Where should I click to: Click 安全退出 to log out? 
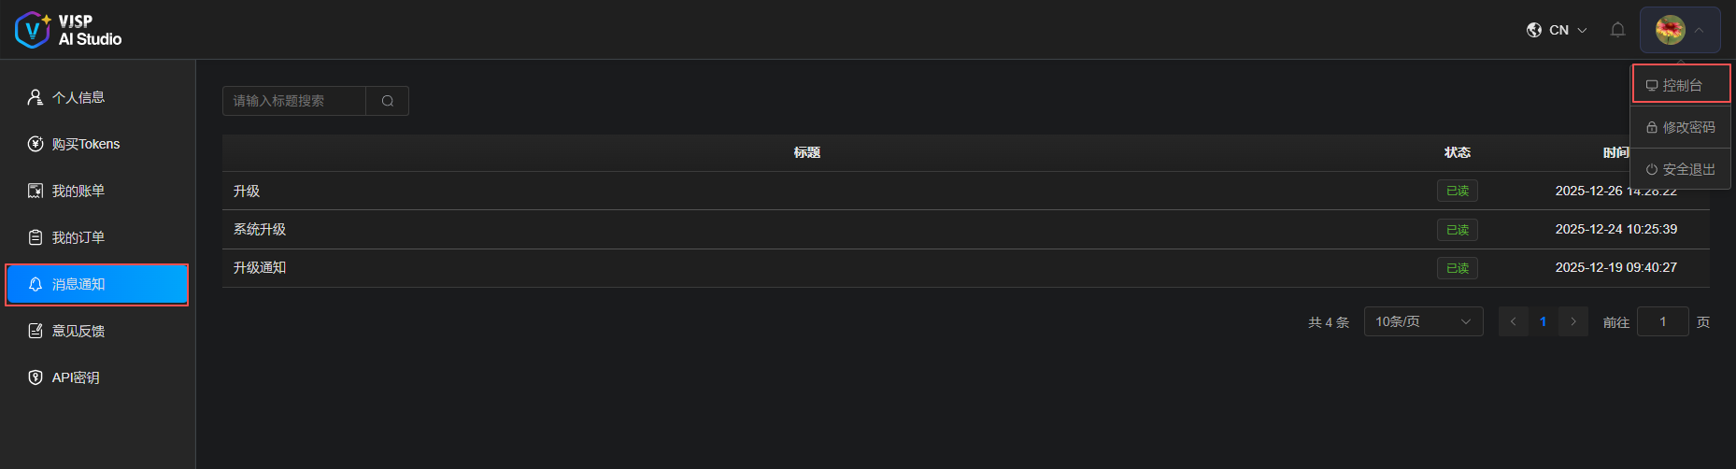tap(1681, 169)
